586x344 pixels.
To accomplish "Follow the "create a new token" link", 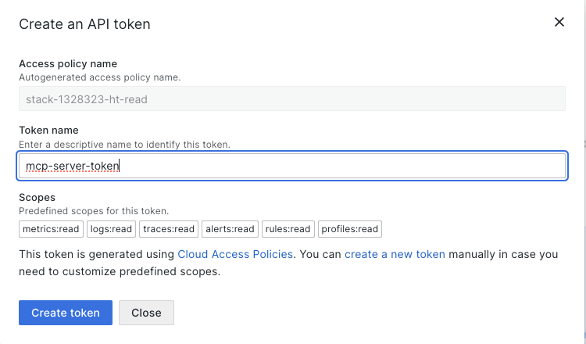I will (395, 254).
